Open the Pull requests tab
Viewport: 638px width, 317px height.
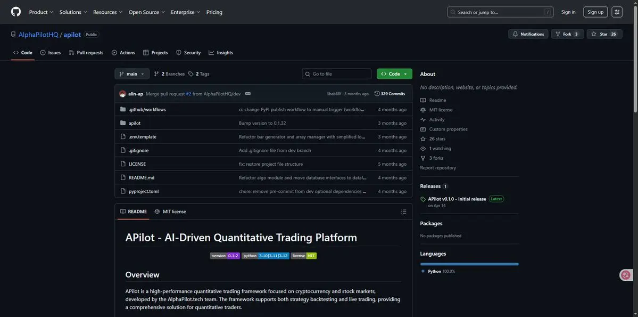point(86,53)
